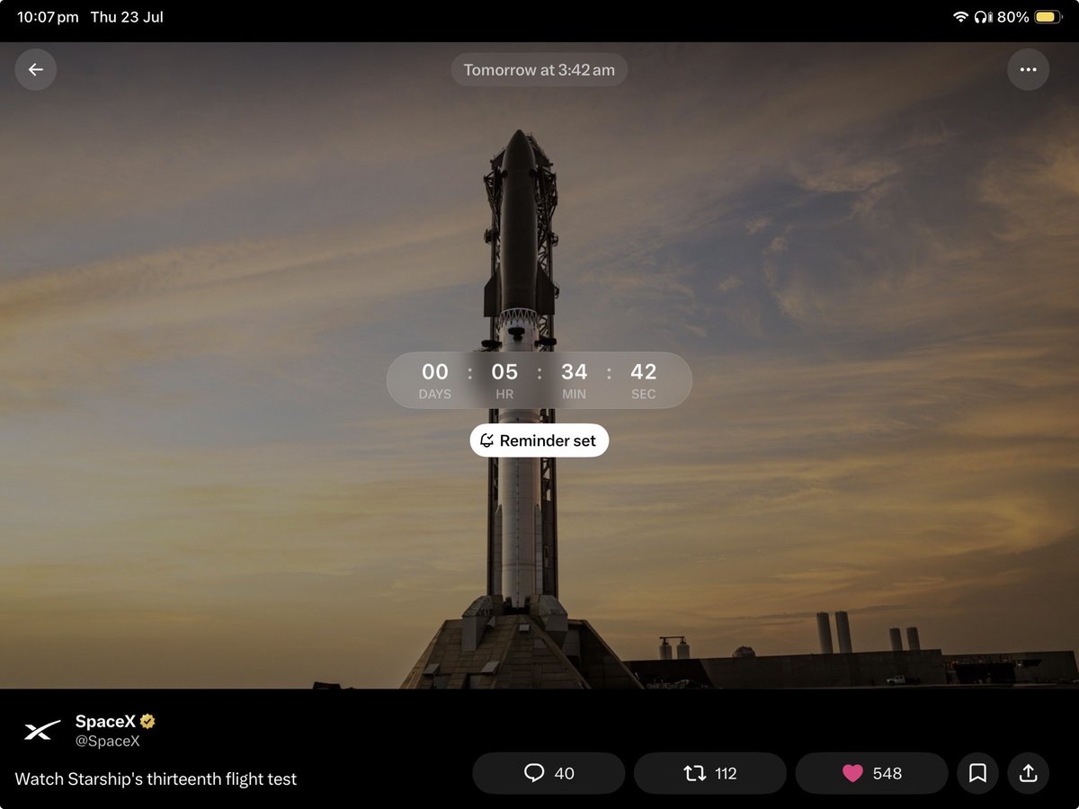Tap the Wi-Fi status icon
Image resolution: width=1079 pixels, height=809 pixels.
click(x=960, y=17)
